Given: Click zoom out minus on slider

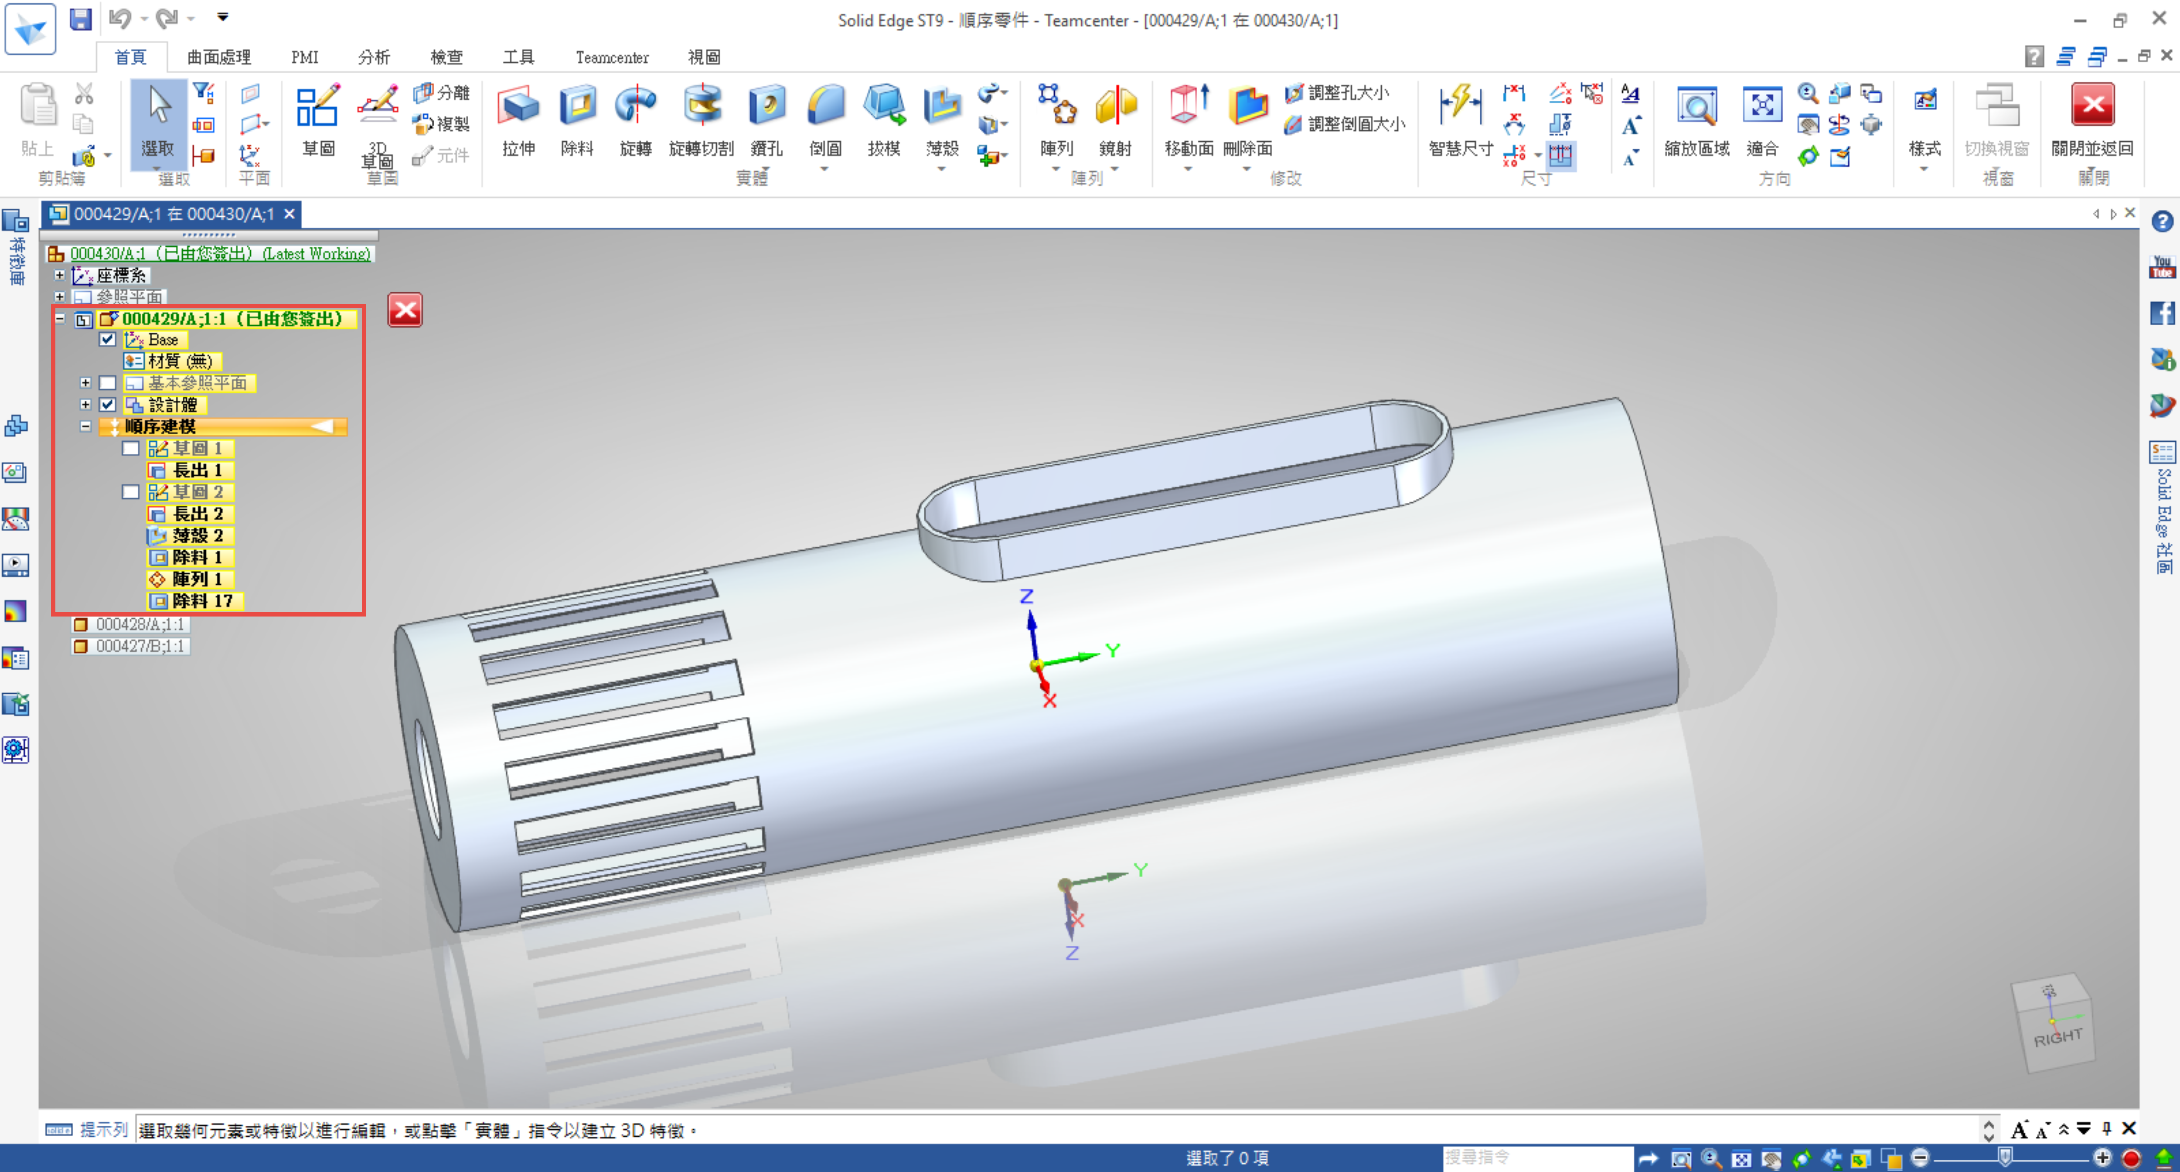Looking at the screenshot, I should coord(1920,1158).
